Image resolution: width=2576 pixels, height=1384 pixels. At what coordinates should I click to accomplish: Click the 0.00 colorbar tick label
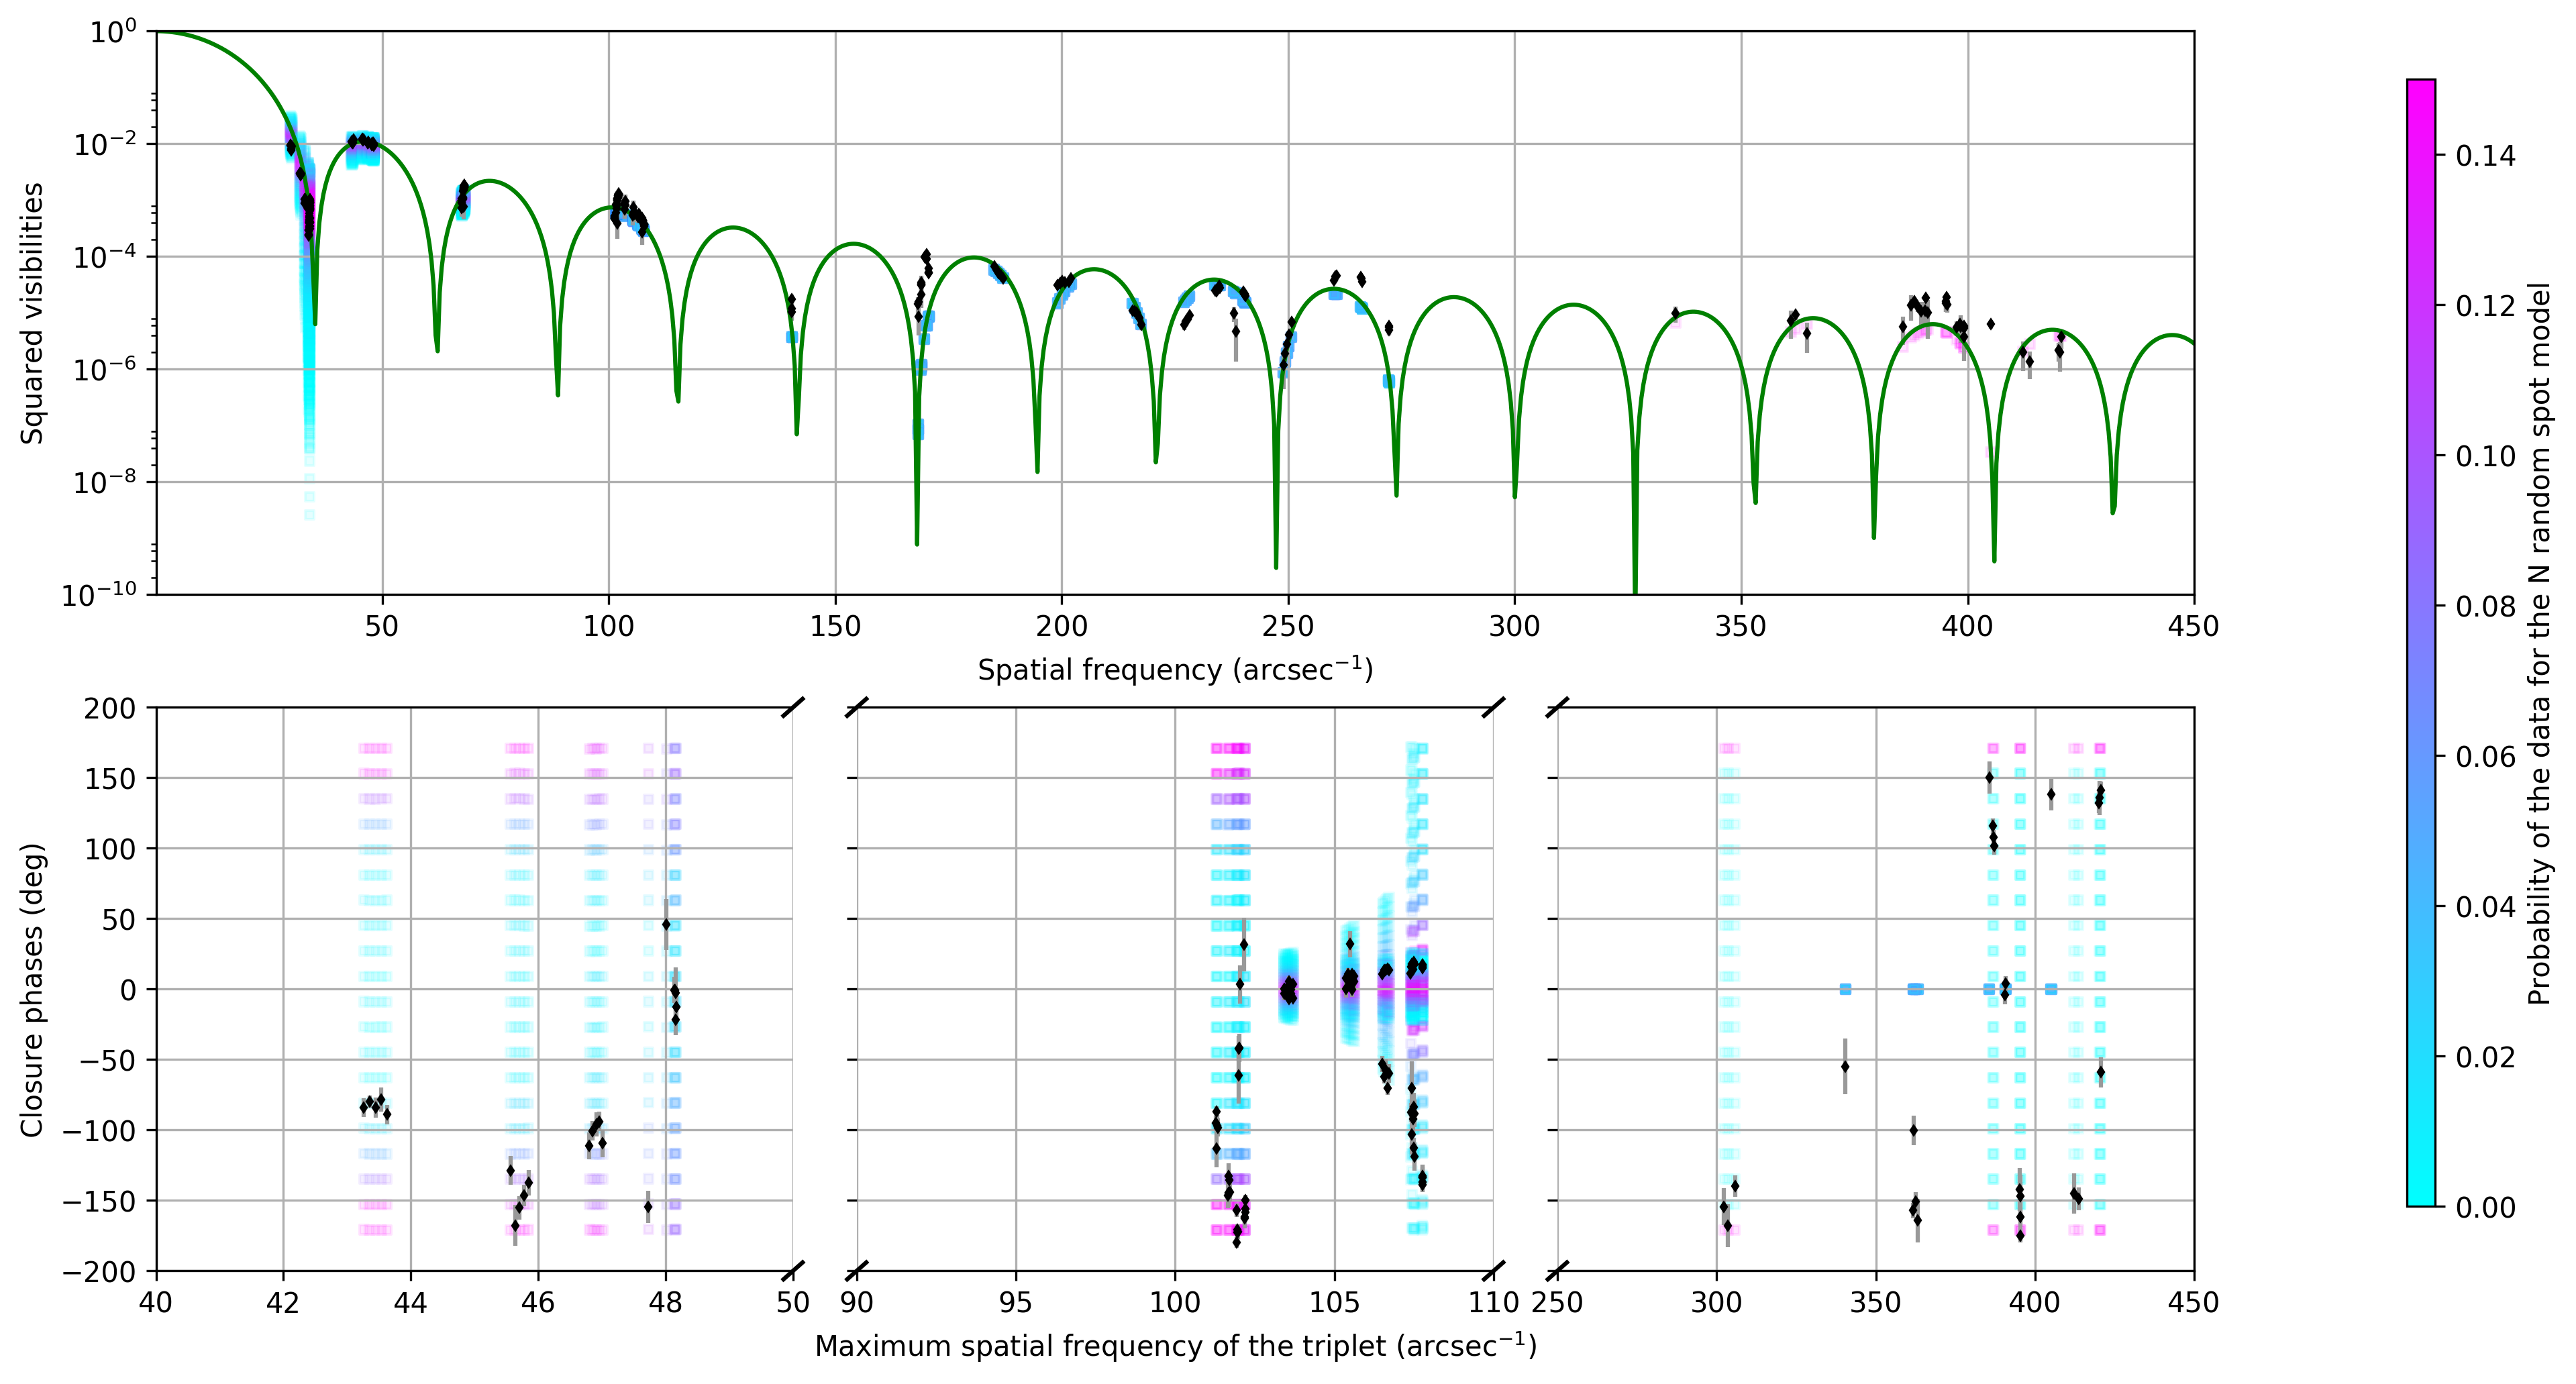2486,1207
